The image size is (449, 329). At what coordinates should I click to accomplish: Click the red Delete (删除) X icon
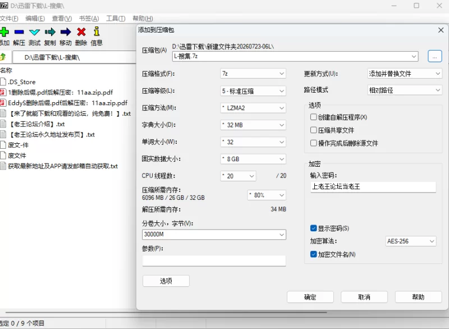(81, 32)
